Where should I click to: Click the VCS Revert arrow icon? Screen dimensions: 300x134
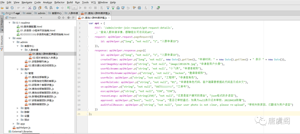tap(128, 8)
